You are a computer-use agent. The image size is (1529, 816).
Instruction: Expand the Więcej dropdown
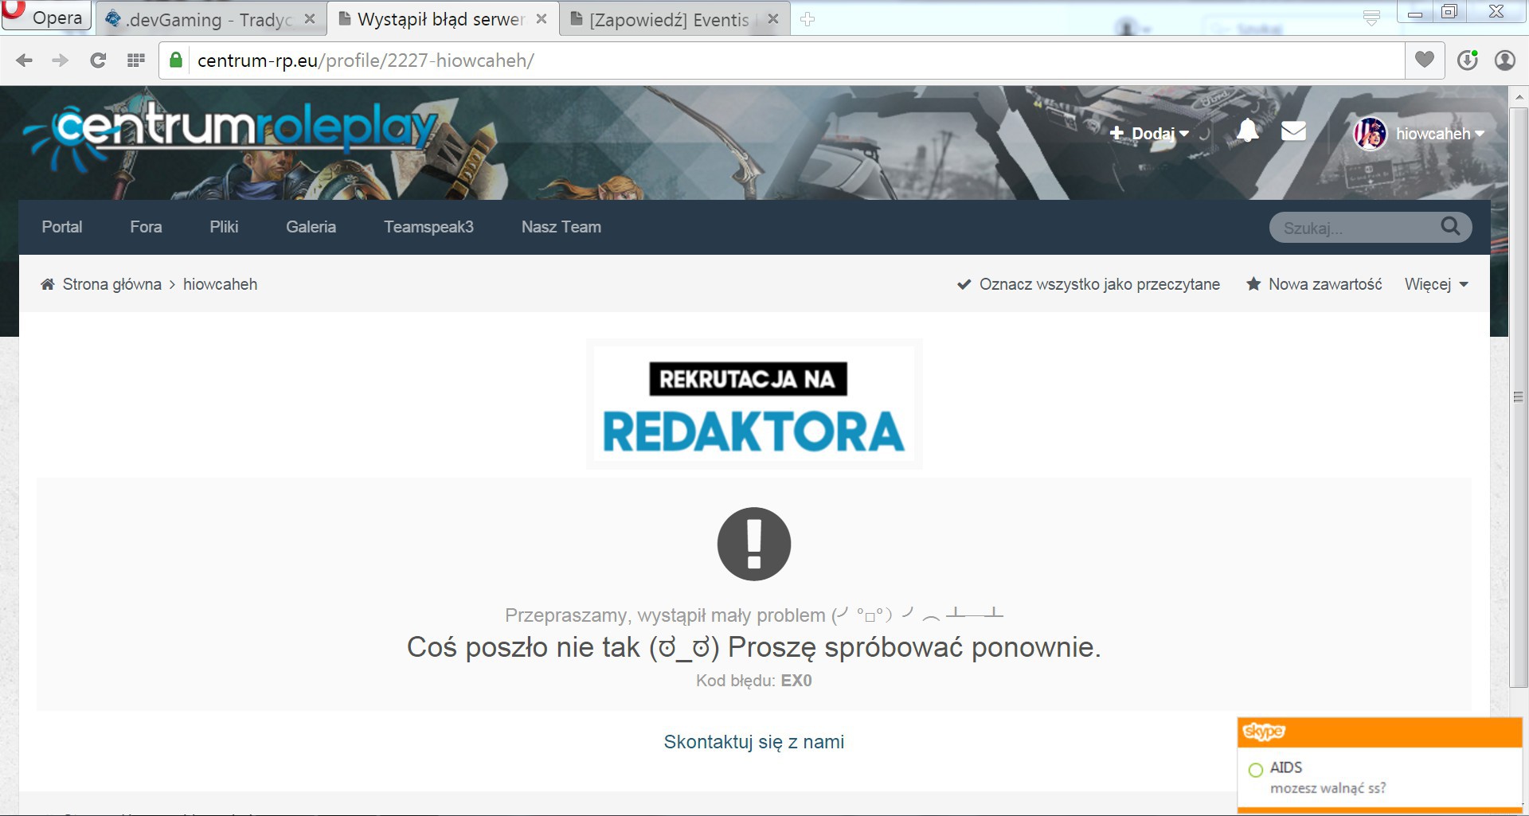tap(1436, 284)
